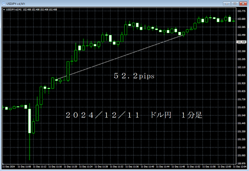This screenshot has height=171, width=249.
Task: Click price axis label 152.110
Action: click(241, 67)
